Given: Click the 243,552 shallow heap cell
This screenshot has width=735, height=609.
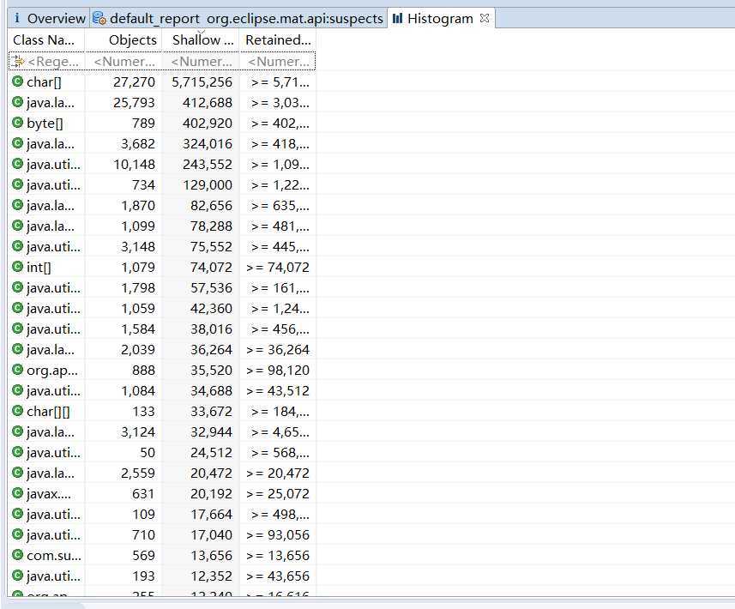Looking at the screenshot, I should point(208,165).
